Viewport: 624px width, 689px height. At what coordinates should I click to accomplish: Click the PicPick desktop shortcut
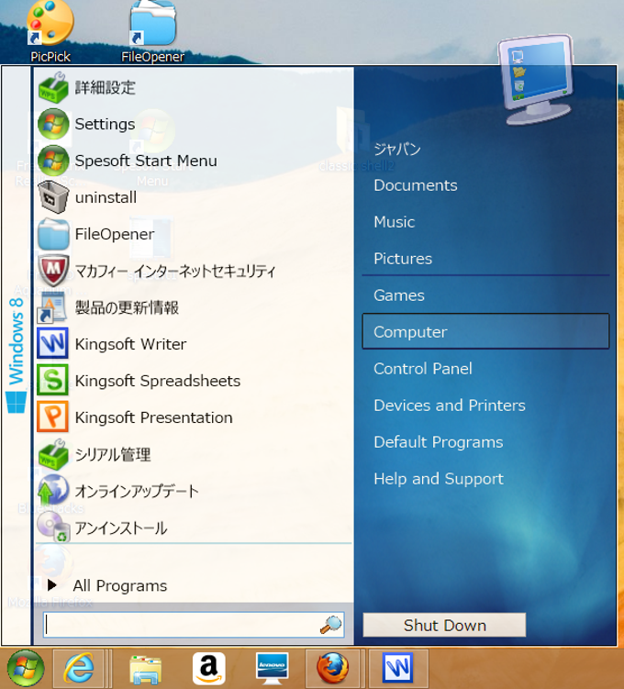coord(50,31)
